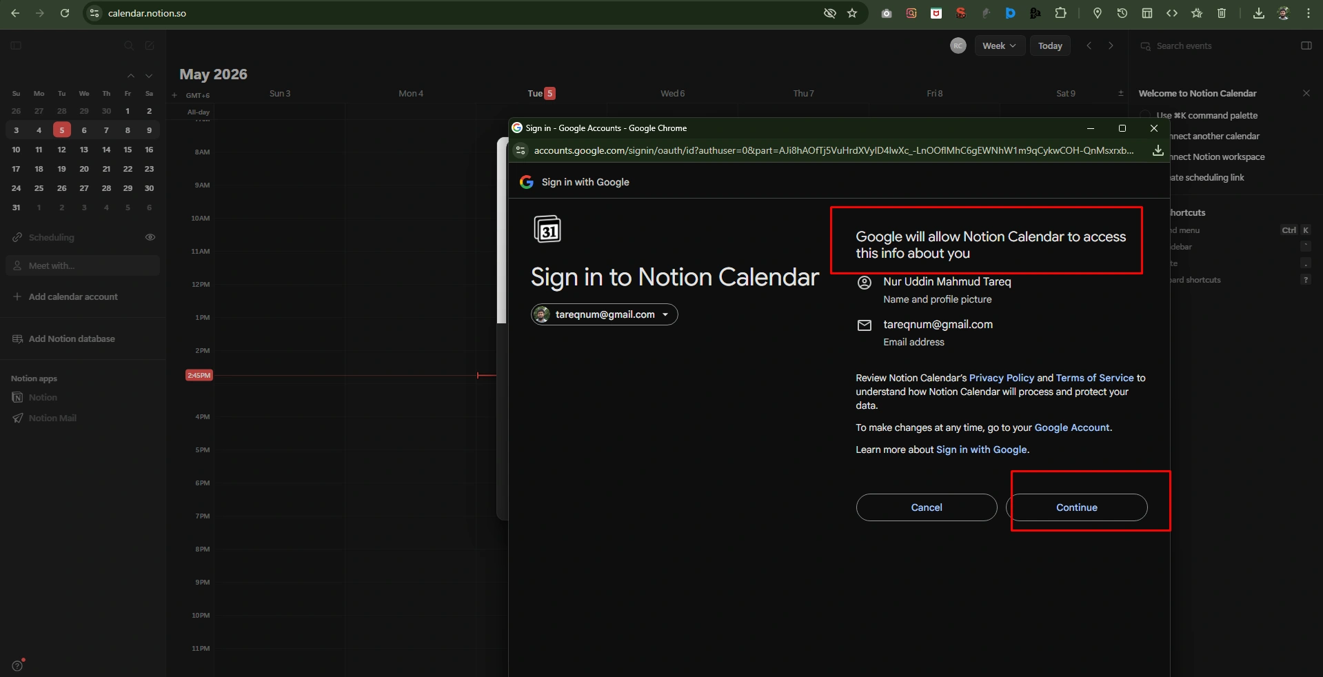Click the Fri 8 day header
The height and width of the screenshot is (677, 1323).
(934, 93)
